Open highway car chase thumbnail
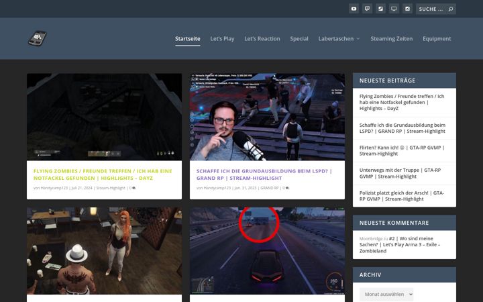The width and height of the screenshot is (483, 302). pyautogui.click(x=267, y=250)
